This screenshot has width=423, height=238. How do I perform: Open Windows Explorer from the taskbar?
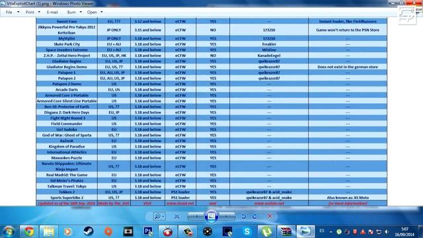click(49, 231)
